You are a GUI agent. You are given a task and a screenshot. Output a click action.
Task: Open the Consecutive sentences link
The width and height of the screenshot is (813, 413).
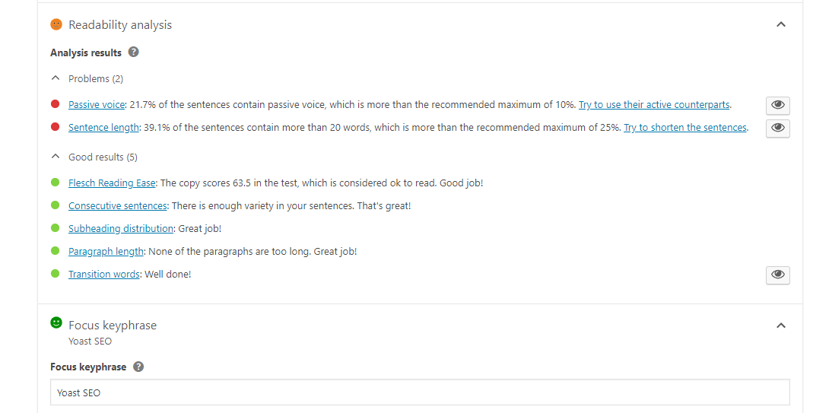[x=118, y=206]
